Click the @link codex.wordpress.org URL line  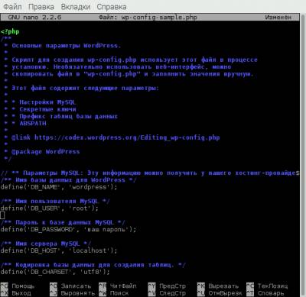(116, 137)
